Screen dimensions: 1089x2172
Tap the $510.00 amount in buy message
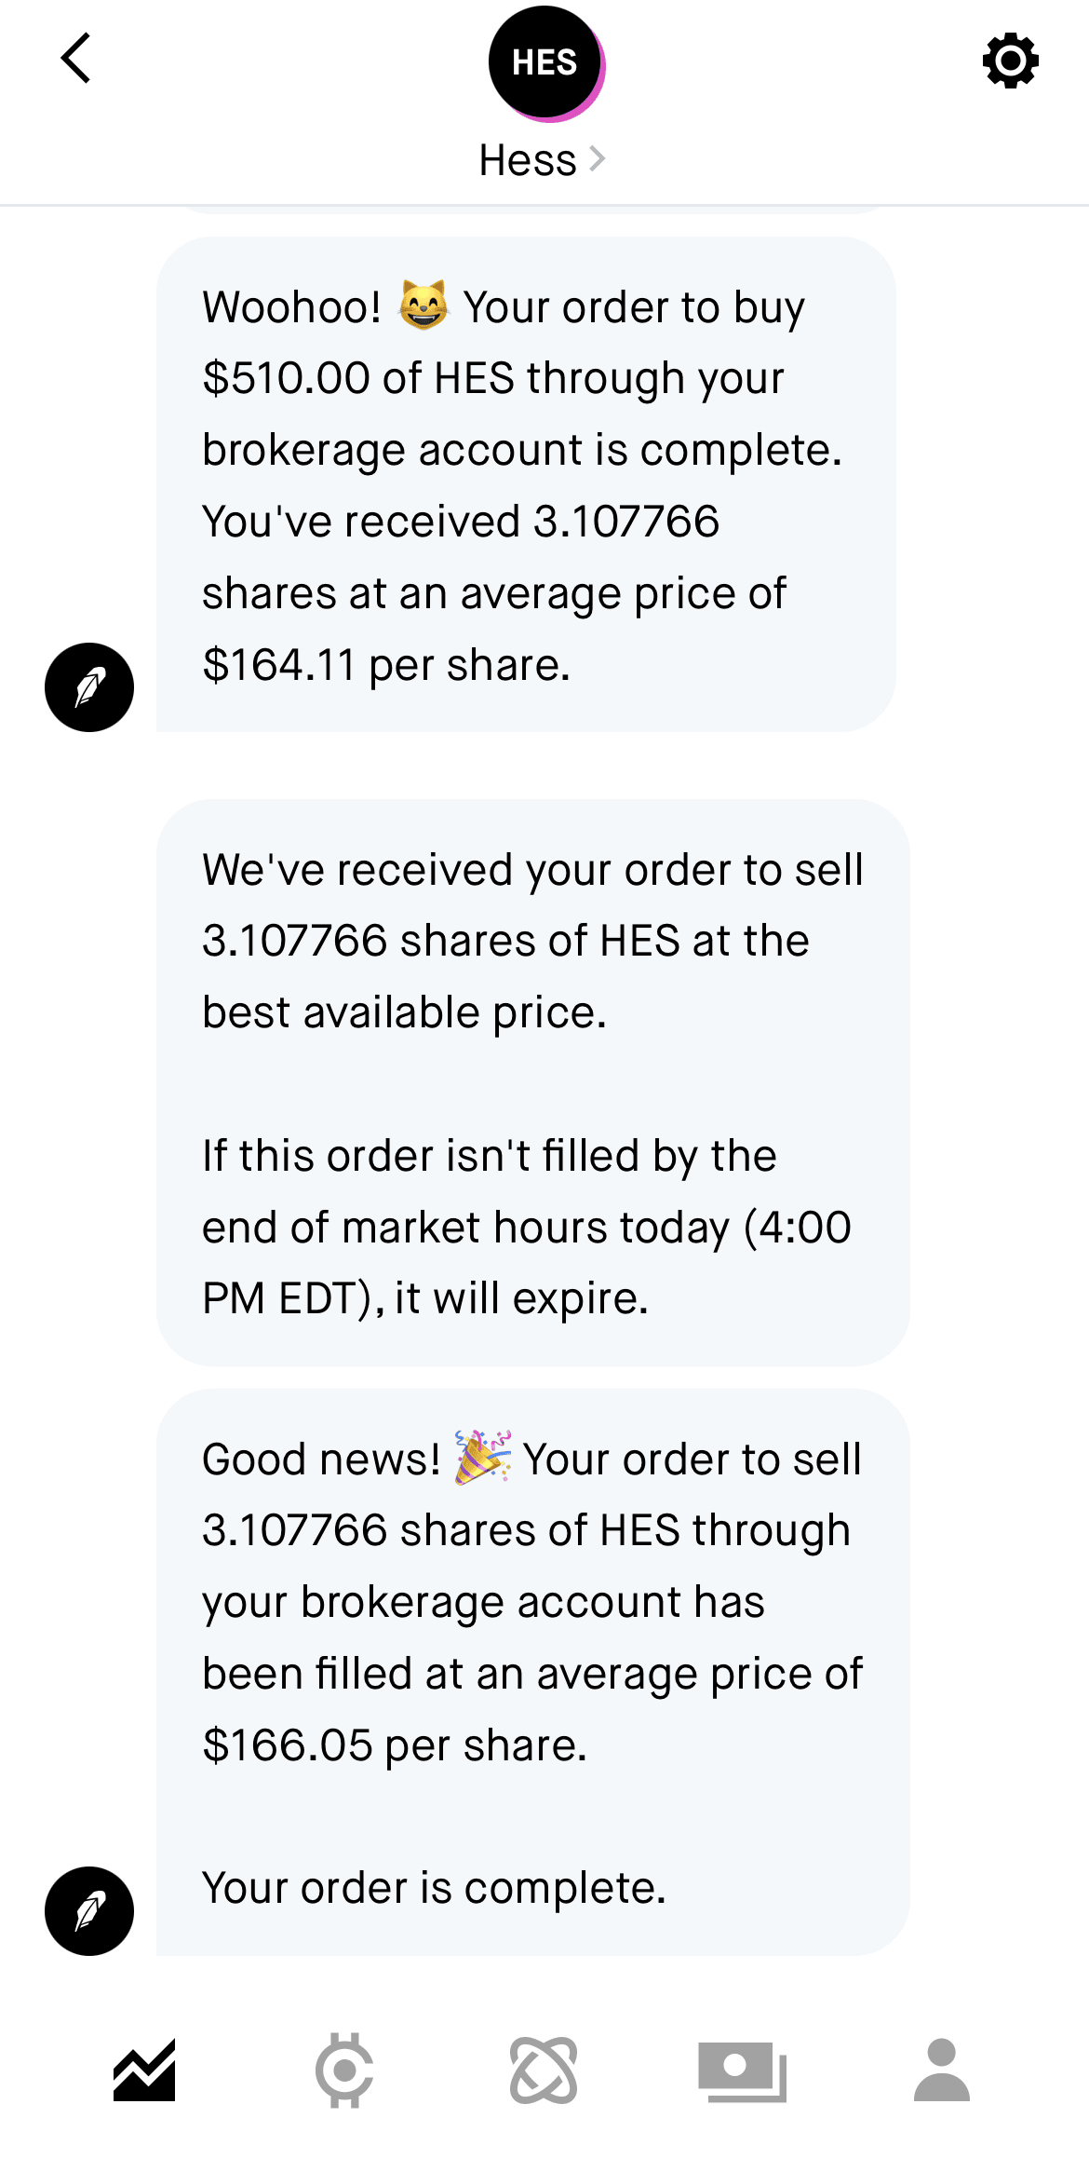286,378
